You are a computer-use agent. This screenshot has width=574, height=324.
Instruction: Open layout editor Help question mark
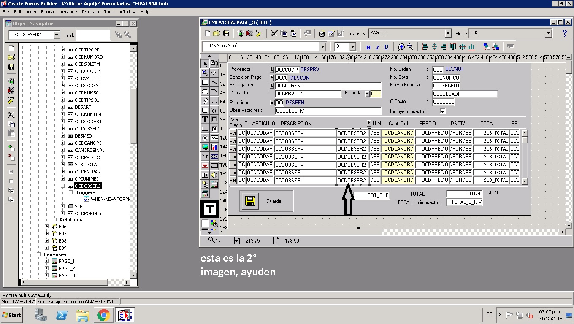pyautogui.click(x=565, y=33)
